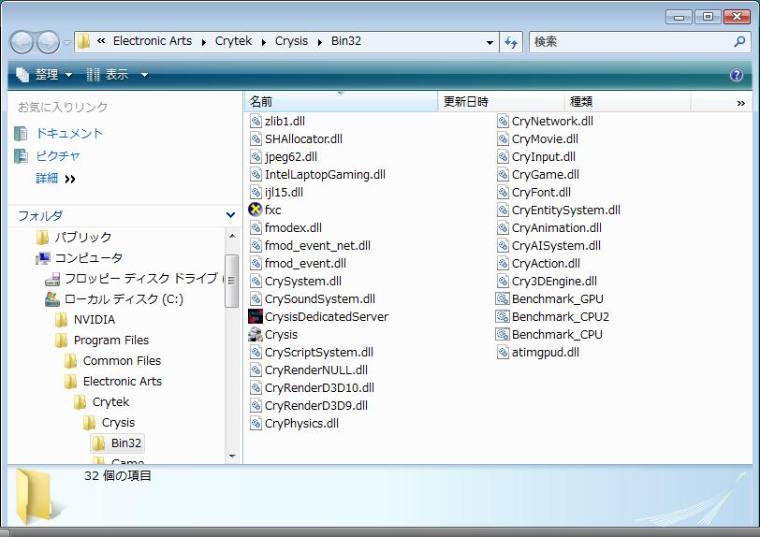Click folder tree scrollbar down arrow
The image size is (760, 537).
232,456
